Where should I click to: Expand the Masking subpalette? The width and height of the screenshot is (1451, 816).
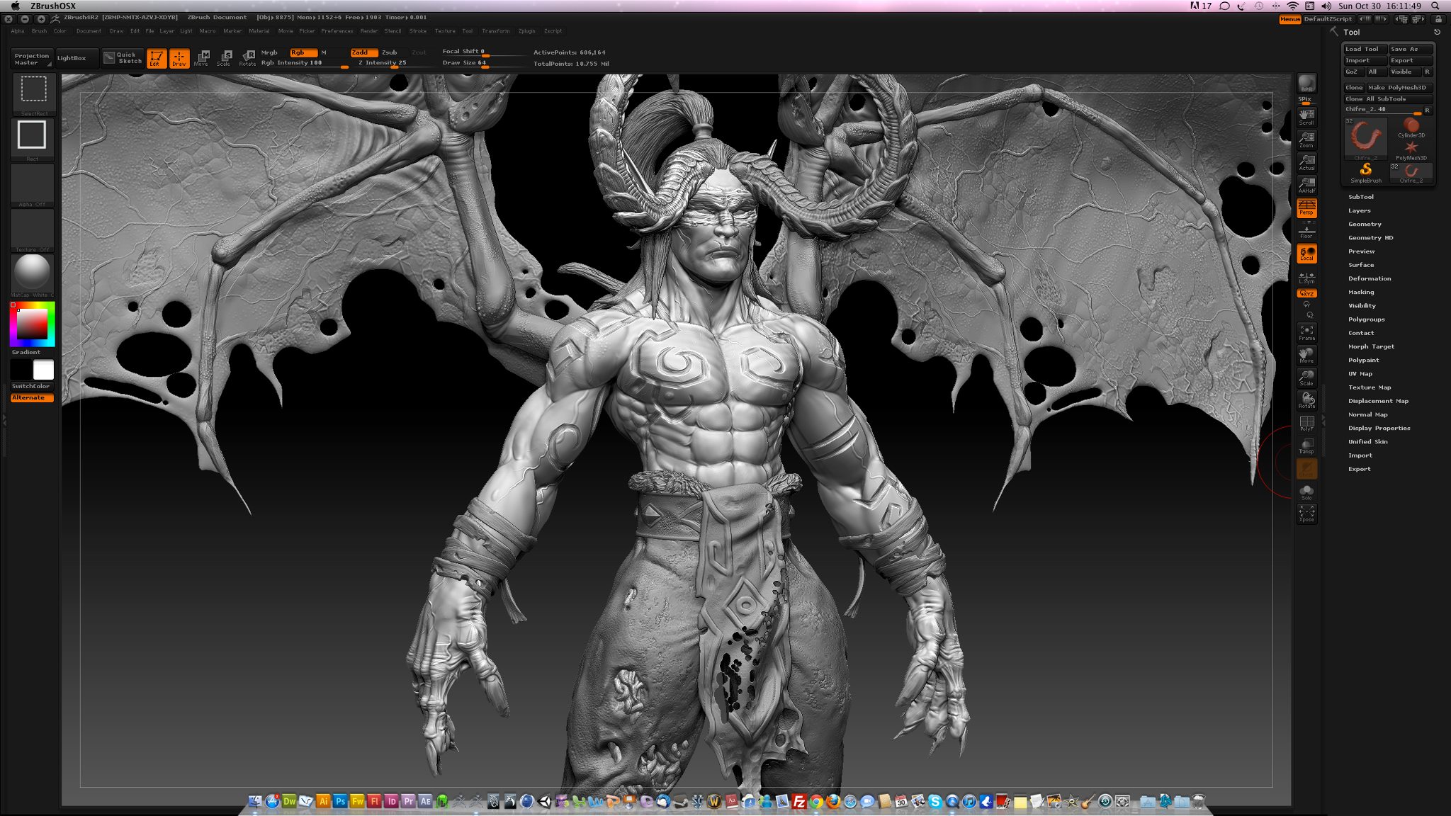[x=1360, y=292]
